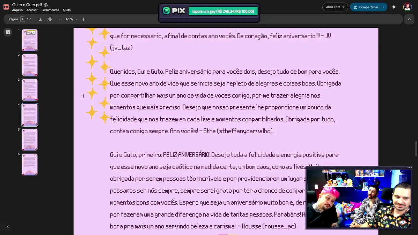Zoom out with the minus icon
The height and width of the screenshot is (235, 418).
pos(60,19)
